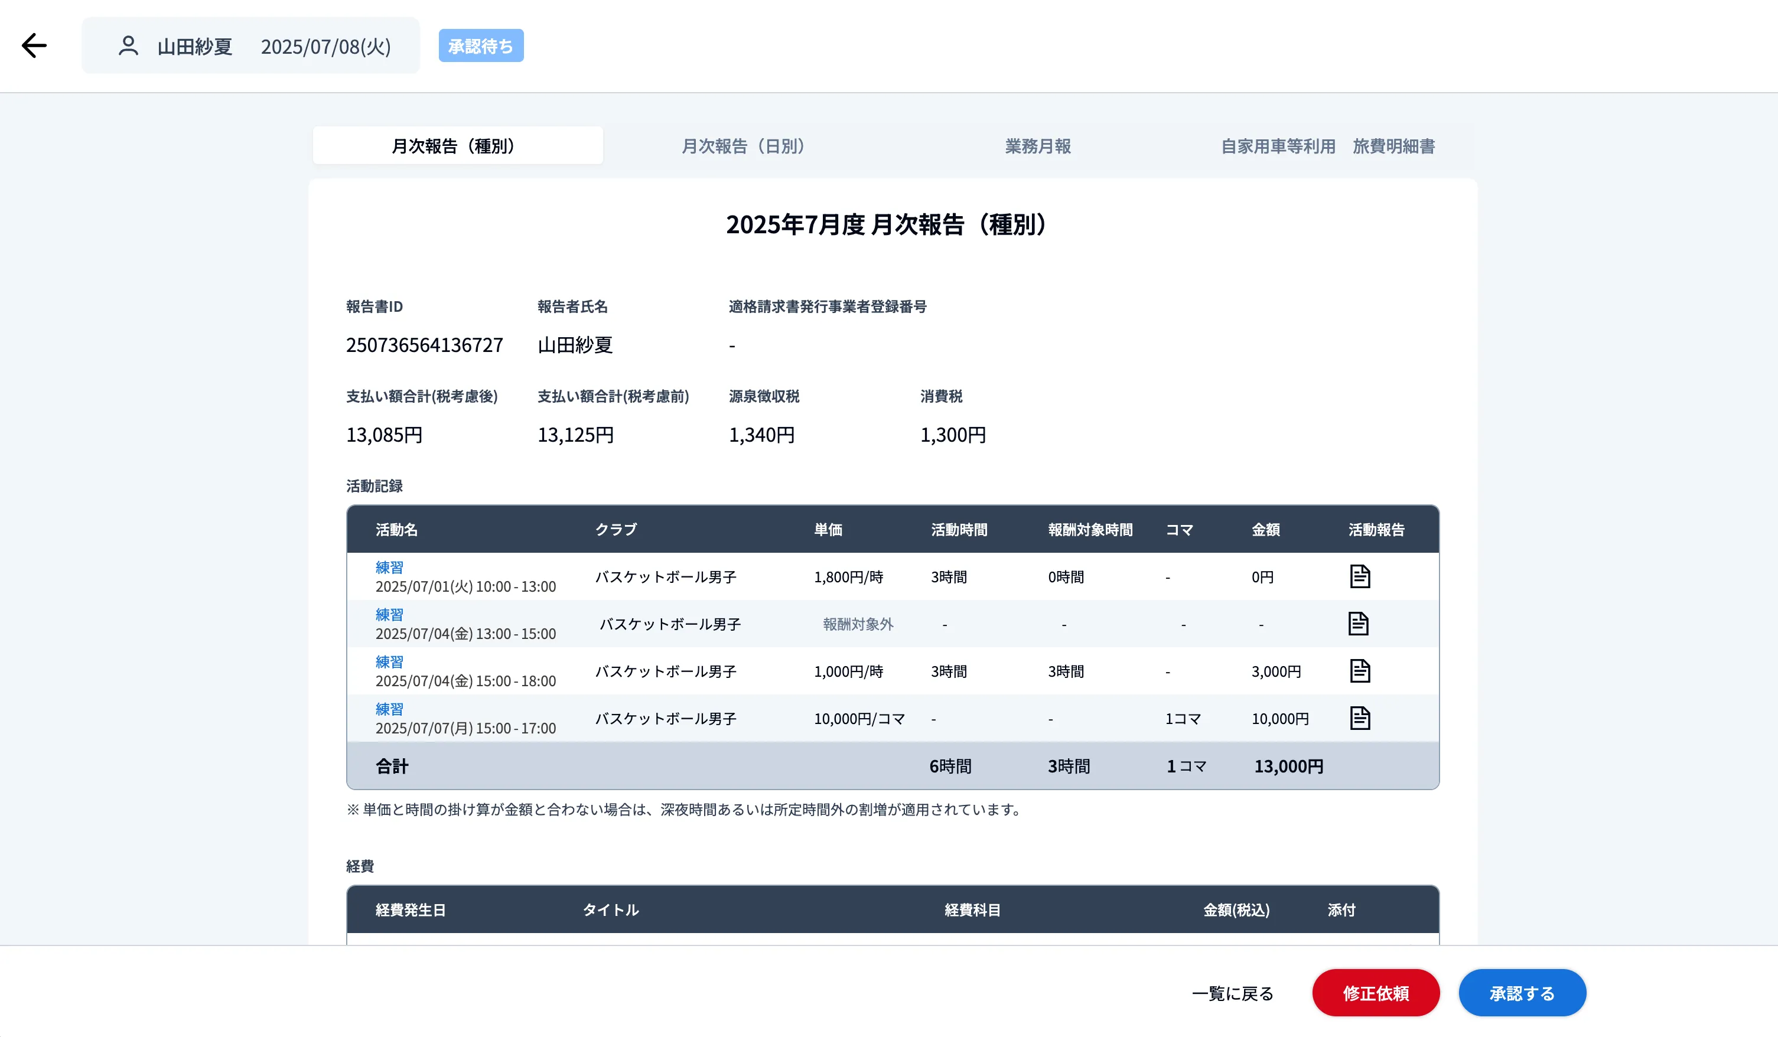The width and height of the screenshot is (1778, 1037).
Task: Click the back arrow icon
Action: [x=34, y=46]
